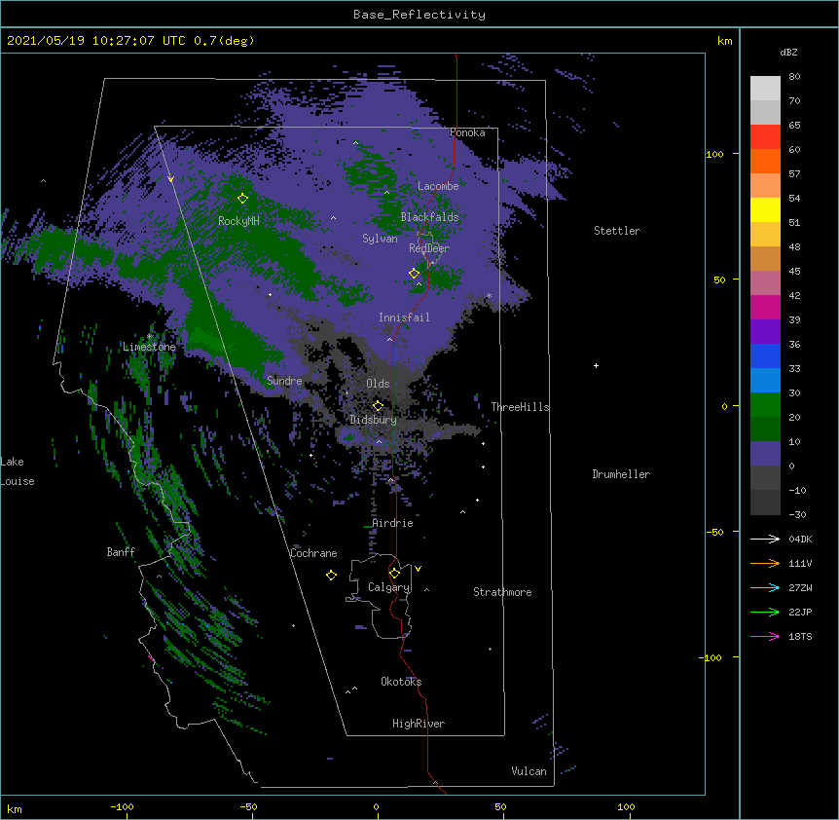This screenshot has height=820, width=839.
Task: Click the RockyMH label
Action: pyautogui.click(x=238, y=221)
